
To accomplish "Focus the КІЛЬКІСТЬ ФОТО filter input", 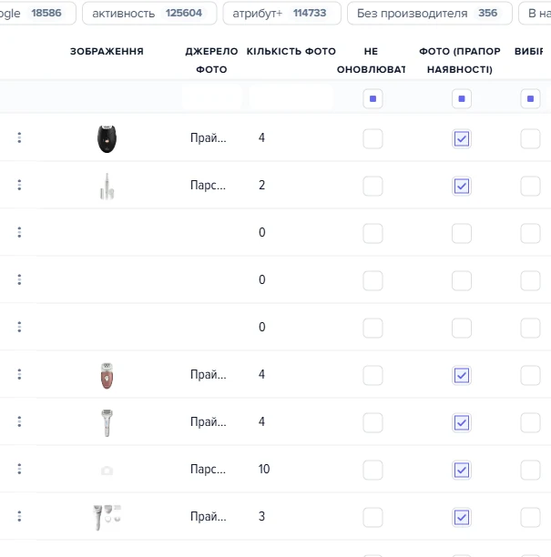I will [x=291, y=96].
